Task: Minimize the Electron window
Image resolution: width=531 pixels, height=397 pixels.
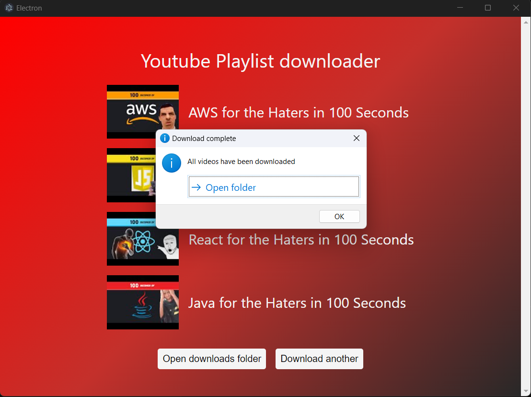Action: (460, 8)
